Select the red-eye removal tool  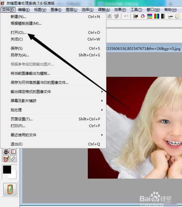(6, 152)
